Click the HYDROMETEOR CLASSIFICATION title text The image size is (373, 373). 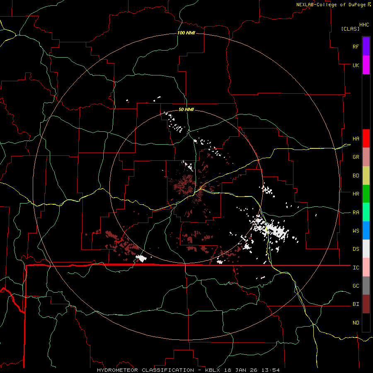click(x=145, y=370)
